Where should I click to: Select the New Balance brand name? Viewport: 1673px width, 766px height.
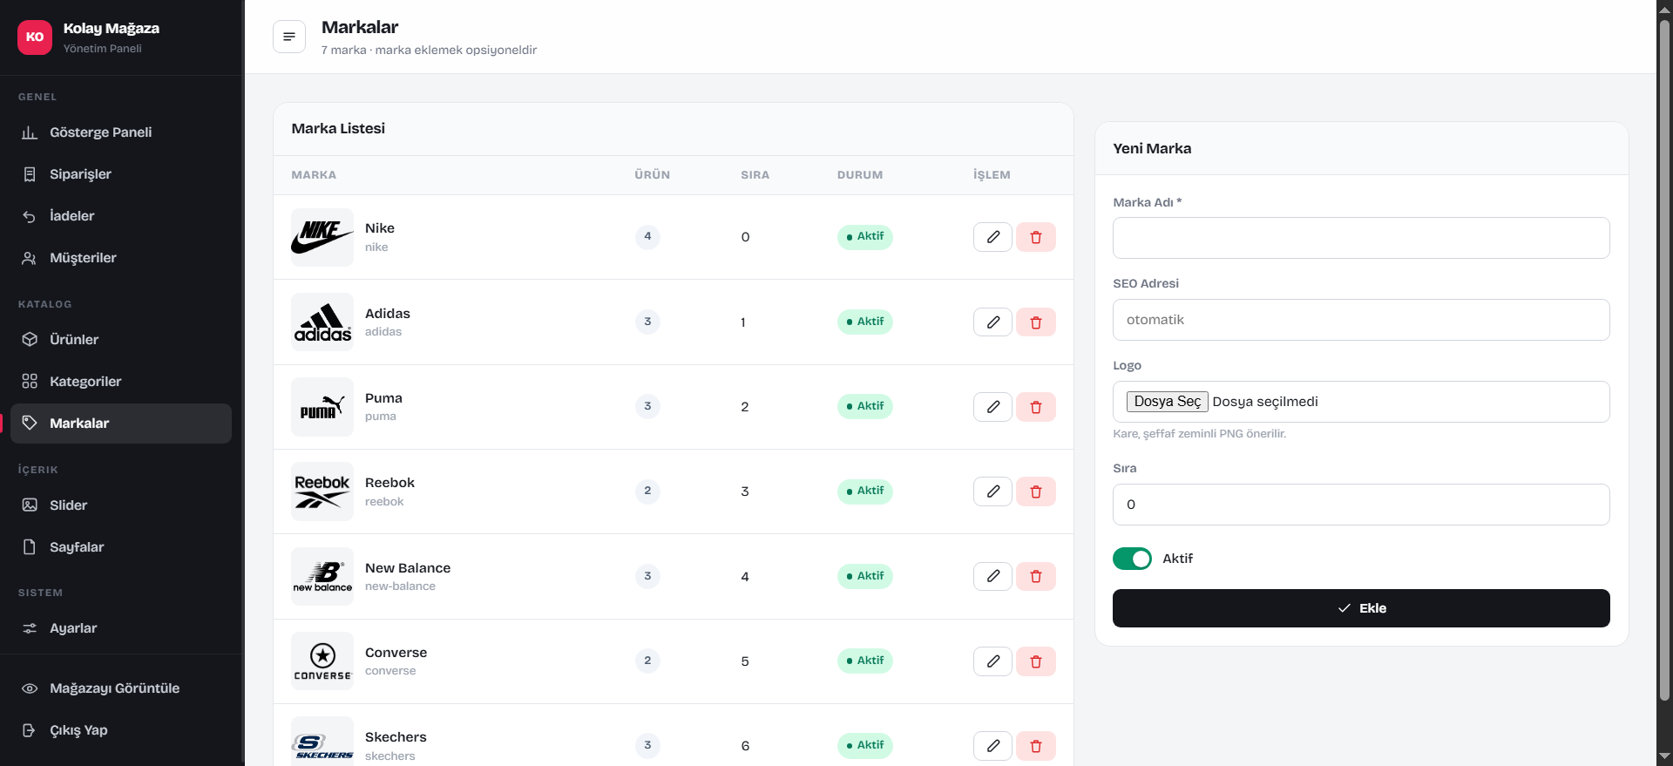click(x=408, y=568)
